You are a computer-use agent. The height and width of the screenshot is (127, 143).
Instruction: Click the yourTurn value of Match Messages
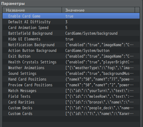coord(99,91)
